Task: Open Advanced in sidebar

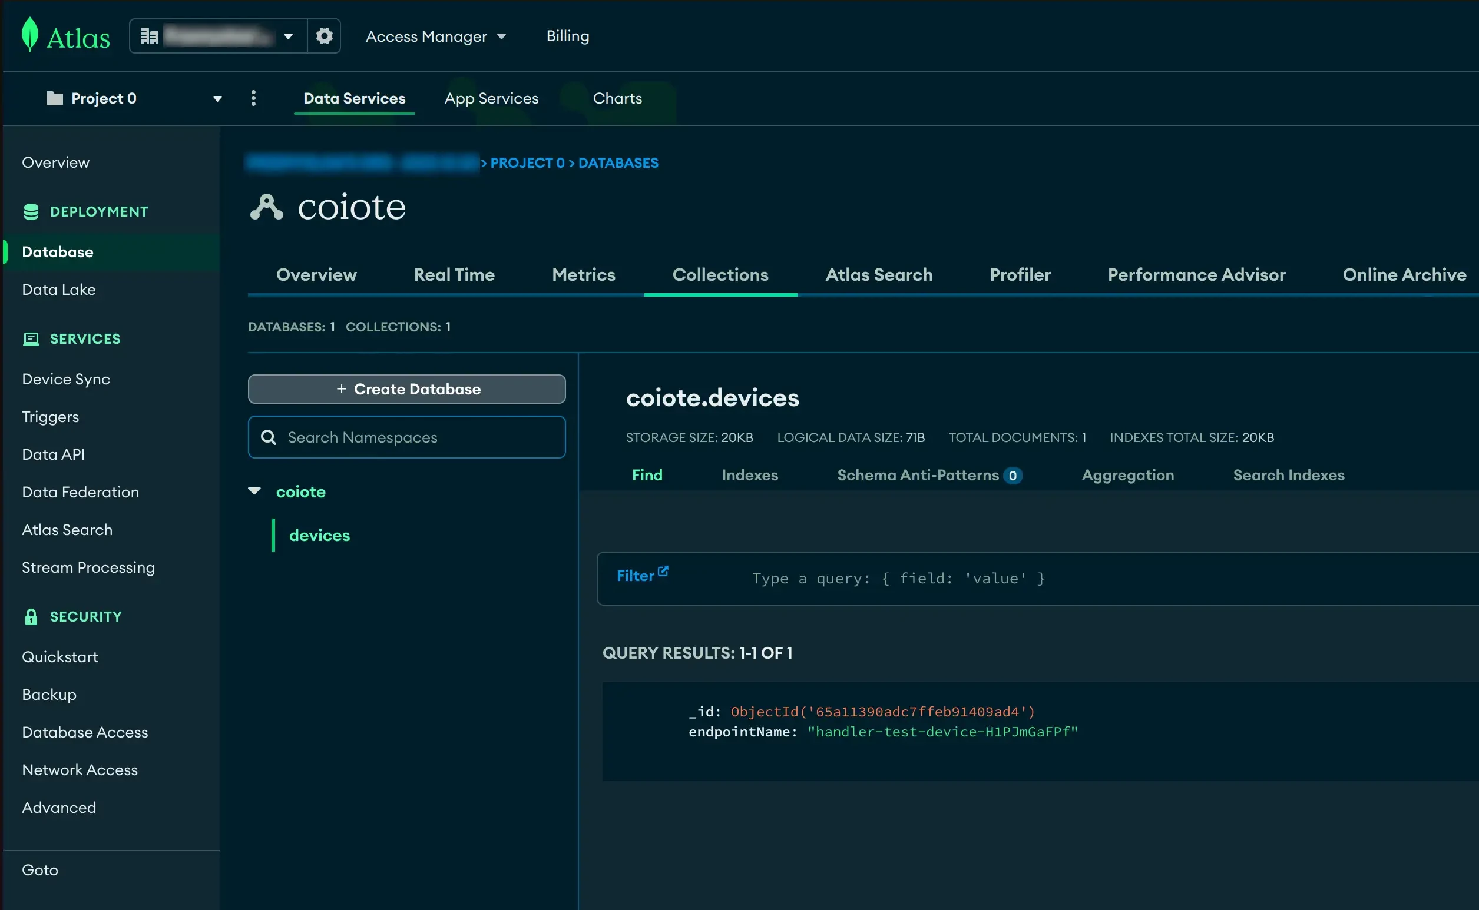Action: point(59,808)
